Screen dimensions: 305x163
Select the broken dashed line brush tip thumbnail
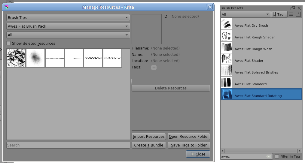coord(112,58)
